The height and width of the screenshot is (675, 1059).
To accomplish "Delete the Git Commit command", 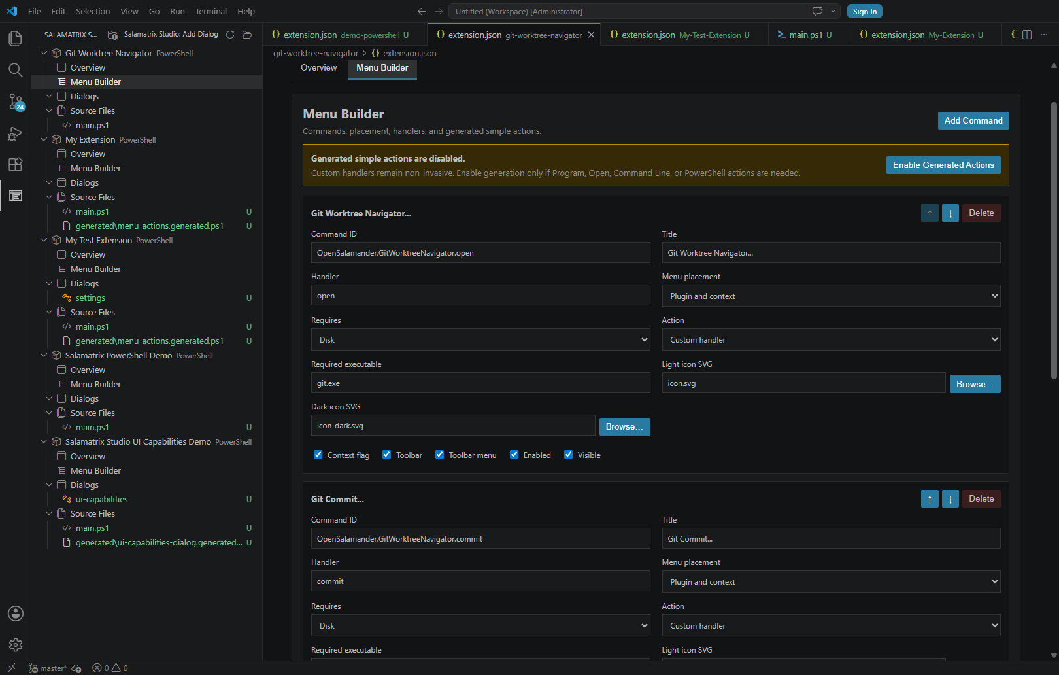I will coord(981,499).
